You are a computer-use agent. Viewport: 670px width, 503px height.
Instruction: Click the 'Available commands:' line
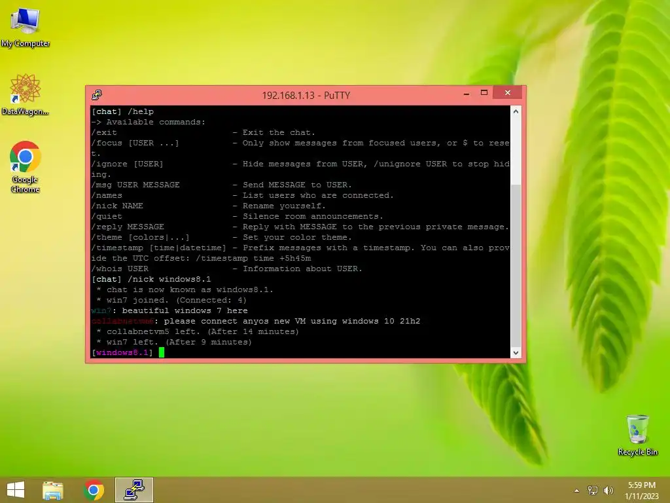click(149, 122)
